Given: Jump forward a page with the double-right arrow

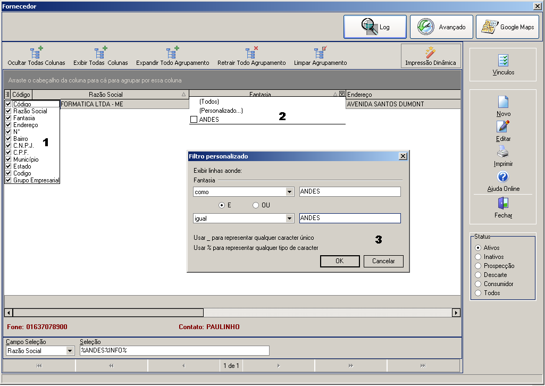Looking at the screenshot, I should [351, 365].
